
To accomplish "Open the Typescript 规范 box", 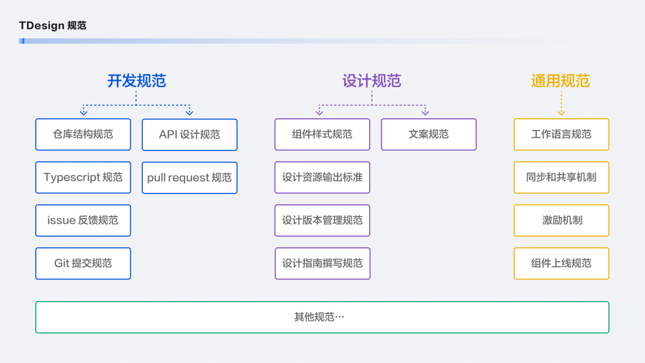I will [83, 177].
